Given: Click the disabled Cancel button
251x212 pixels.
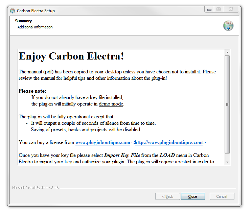Looking at the screenshot, I should pos(222,196).
